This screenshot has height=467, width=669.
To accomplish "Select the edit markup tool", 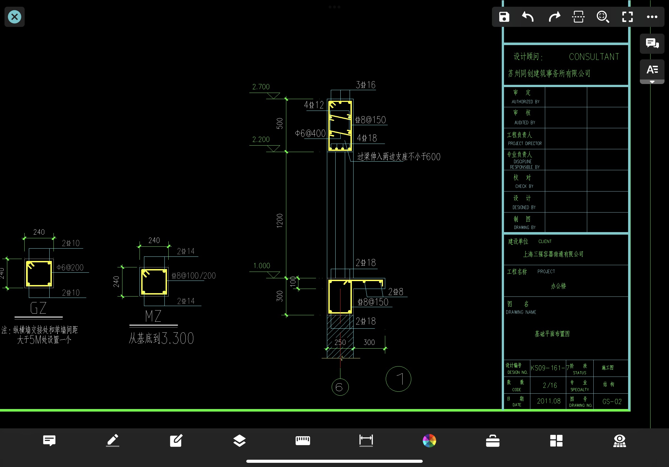I will (176, 440).
